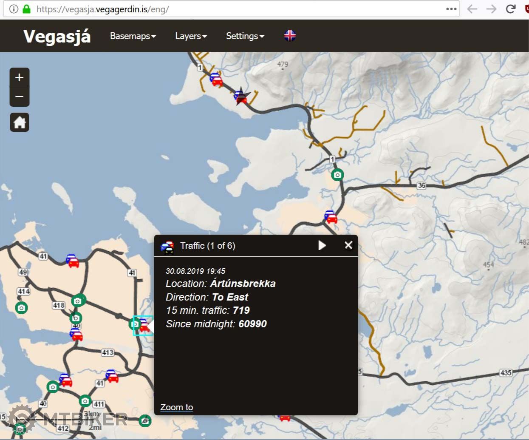Open the Settings dropdown
Viewport: 529px width, 440px height.
click(x=245, y=36)
